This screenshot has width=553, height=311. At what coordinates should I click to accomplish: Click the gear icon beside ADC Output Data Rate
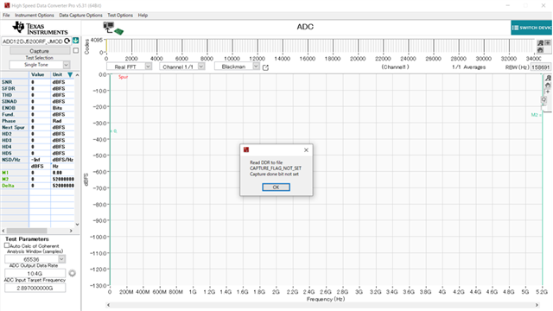point(73,273)
